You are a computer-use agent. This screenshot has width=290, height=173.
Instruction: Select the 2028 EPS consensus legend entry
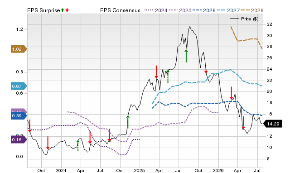tap(252, 10)
